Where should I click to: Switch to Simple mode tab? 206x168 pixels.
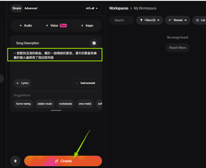tap(17, 8)
